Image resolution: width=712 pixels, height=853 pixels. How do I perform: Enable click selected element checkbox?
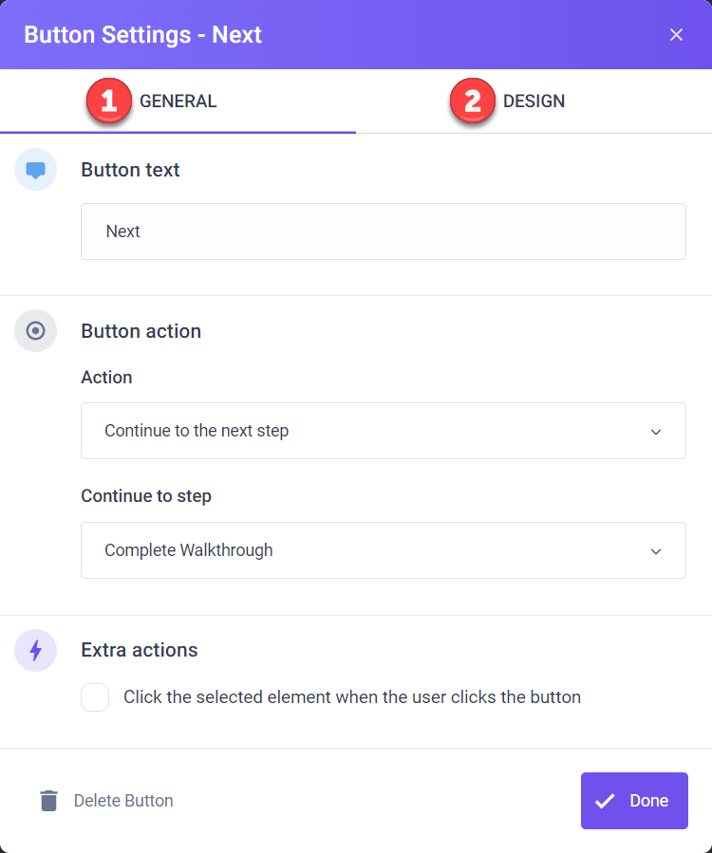point(95,696)
